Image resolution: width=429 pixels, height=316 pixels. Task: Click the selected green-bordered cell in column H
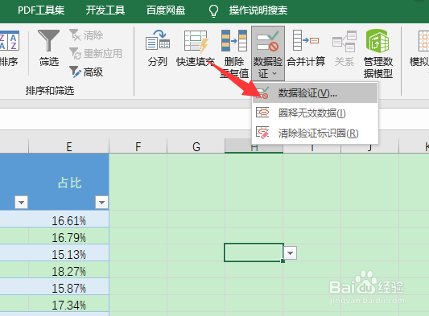coord(254,252)
